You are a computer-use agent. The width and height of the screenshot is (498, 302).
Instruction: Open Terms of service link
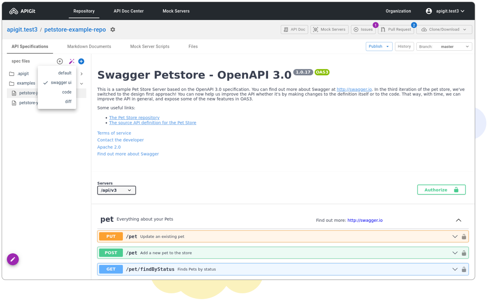(114, 133)
